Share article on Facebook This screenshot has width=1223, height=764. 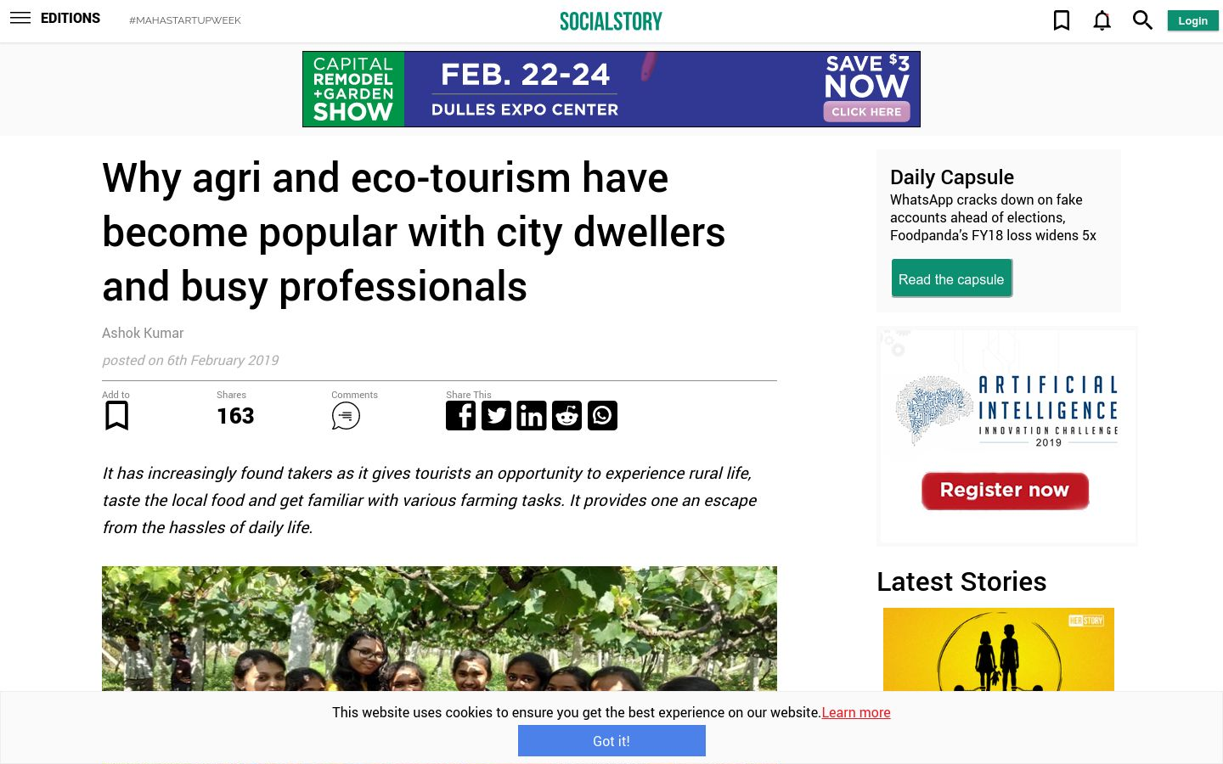click(x=461, y=416)
